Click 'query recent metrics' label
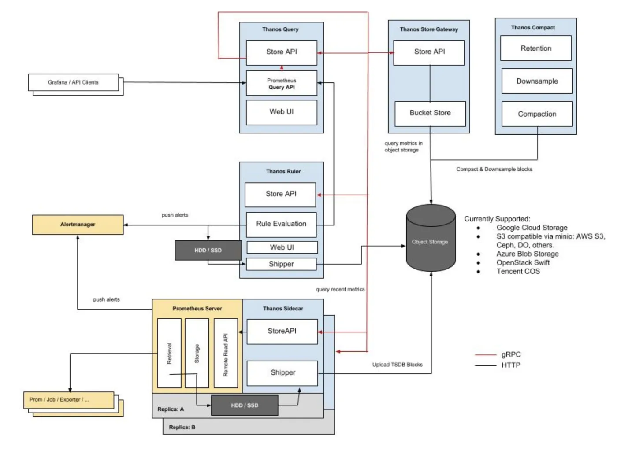Viewport: 617px width, 457px height. click(340, 290)
